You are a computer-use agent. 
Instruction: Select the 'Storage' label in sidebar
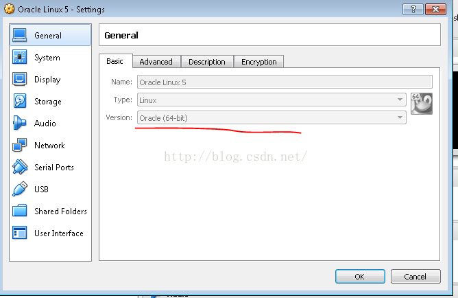[x=48, y=102]
